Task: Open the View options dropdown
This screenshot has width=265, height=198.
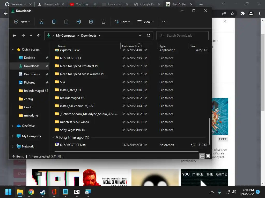Action: click(x=145, y=22)
